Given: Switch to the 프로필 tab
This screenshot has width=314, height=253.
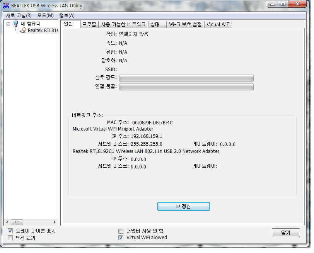Looking at the screenshot, I should pyautogui.click(x=89, y=24).
